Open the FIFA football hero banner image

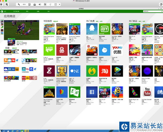[22, 30]
